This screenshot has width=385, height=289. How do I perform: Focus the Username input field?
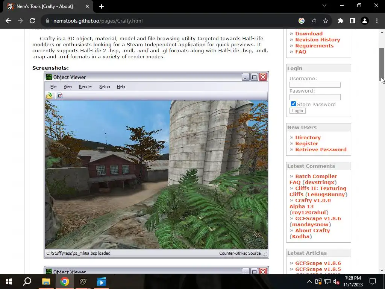[315, 85]
